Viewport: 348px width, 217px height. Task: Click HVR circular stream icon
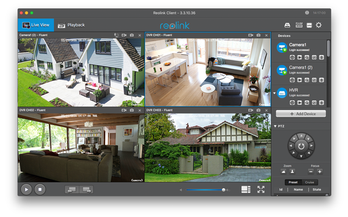click(292, 103)
